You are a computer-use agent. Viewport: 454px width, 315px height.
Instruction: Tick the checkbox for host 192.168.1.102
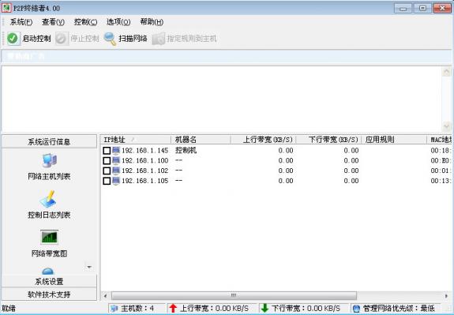pyautogui.click(x=107, y=171)
